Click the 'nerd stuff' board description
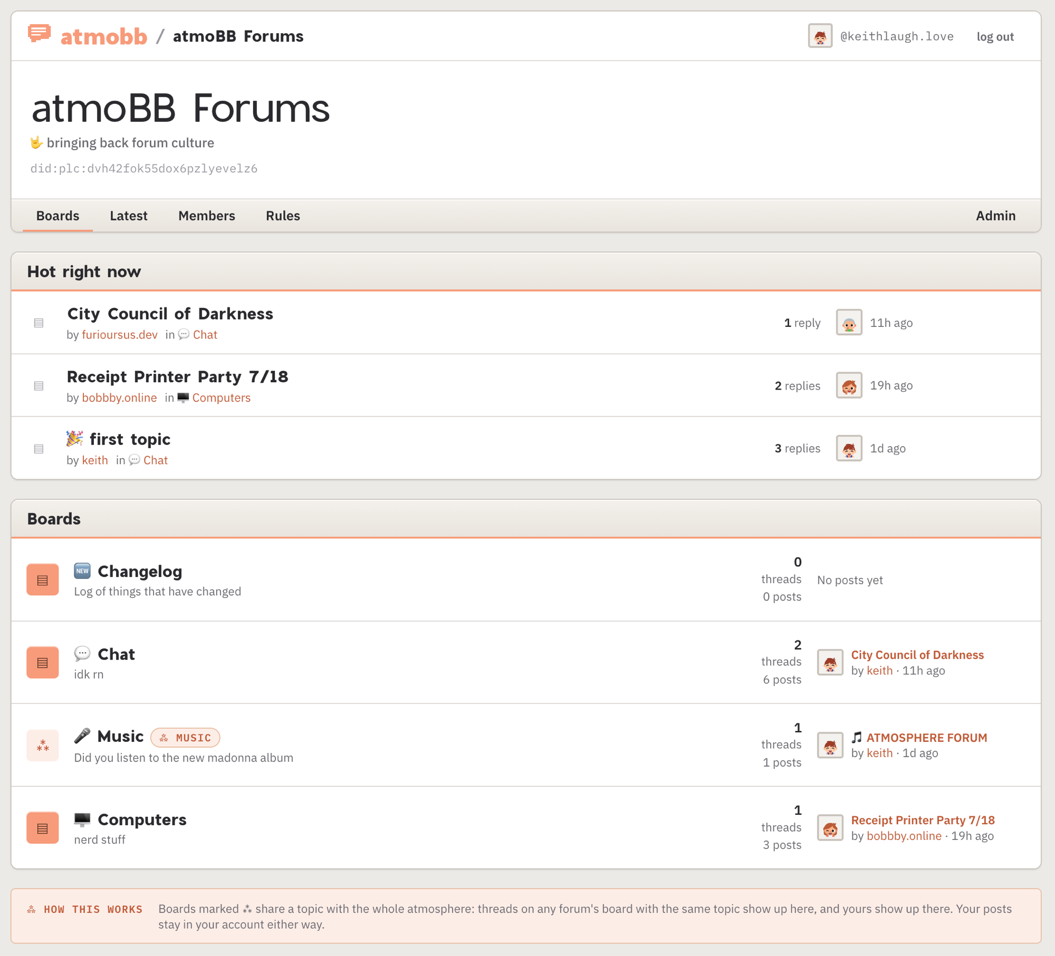Screen dimensions: 1055x956 tap(100, 839)
